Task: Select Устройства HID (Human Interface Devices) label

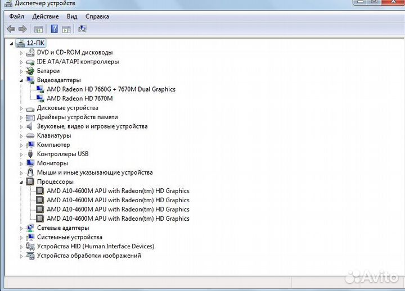Action: (96, 247)
